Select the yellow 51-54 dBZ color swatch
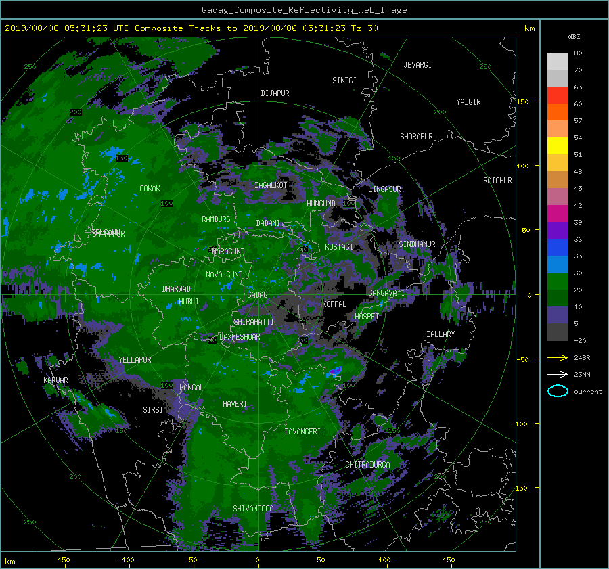This screenshot has height=569, width=609. [558, 145]
